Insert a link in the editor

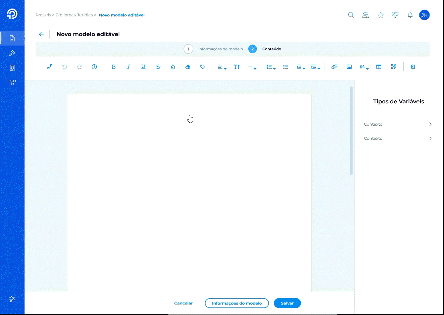(334, 67)
